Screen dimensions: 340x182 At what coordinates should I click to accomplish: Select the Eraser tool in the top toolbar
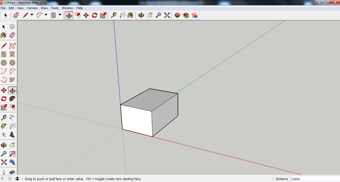(x=16, y=15)
